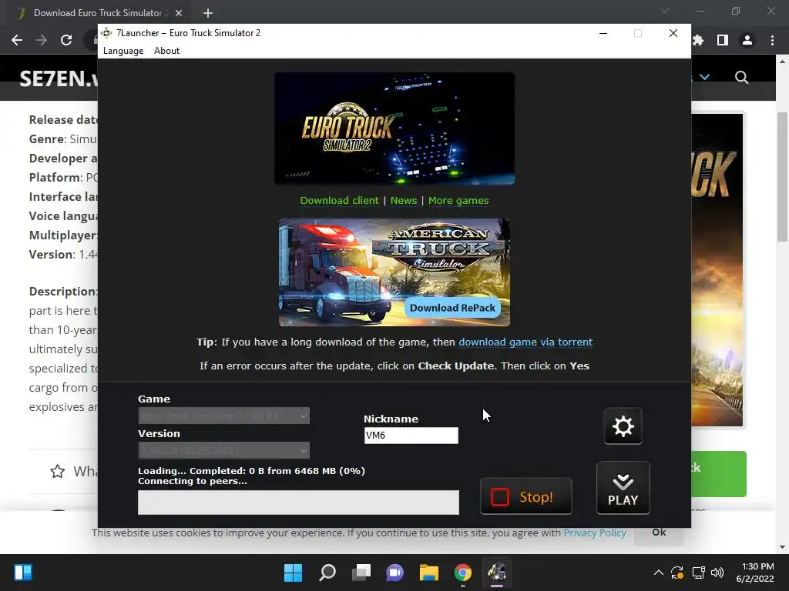Click the Nickname input field
This screenshot has height=591, width=789.
pos(411,436)
